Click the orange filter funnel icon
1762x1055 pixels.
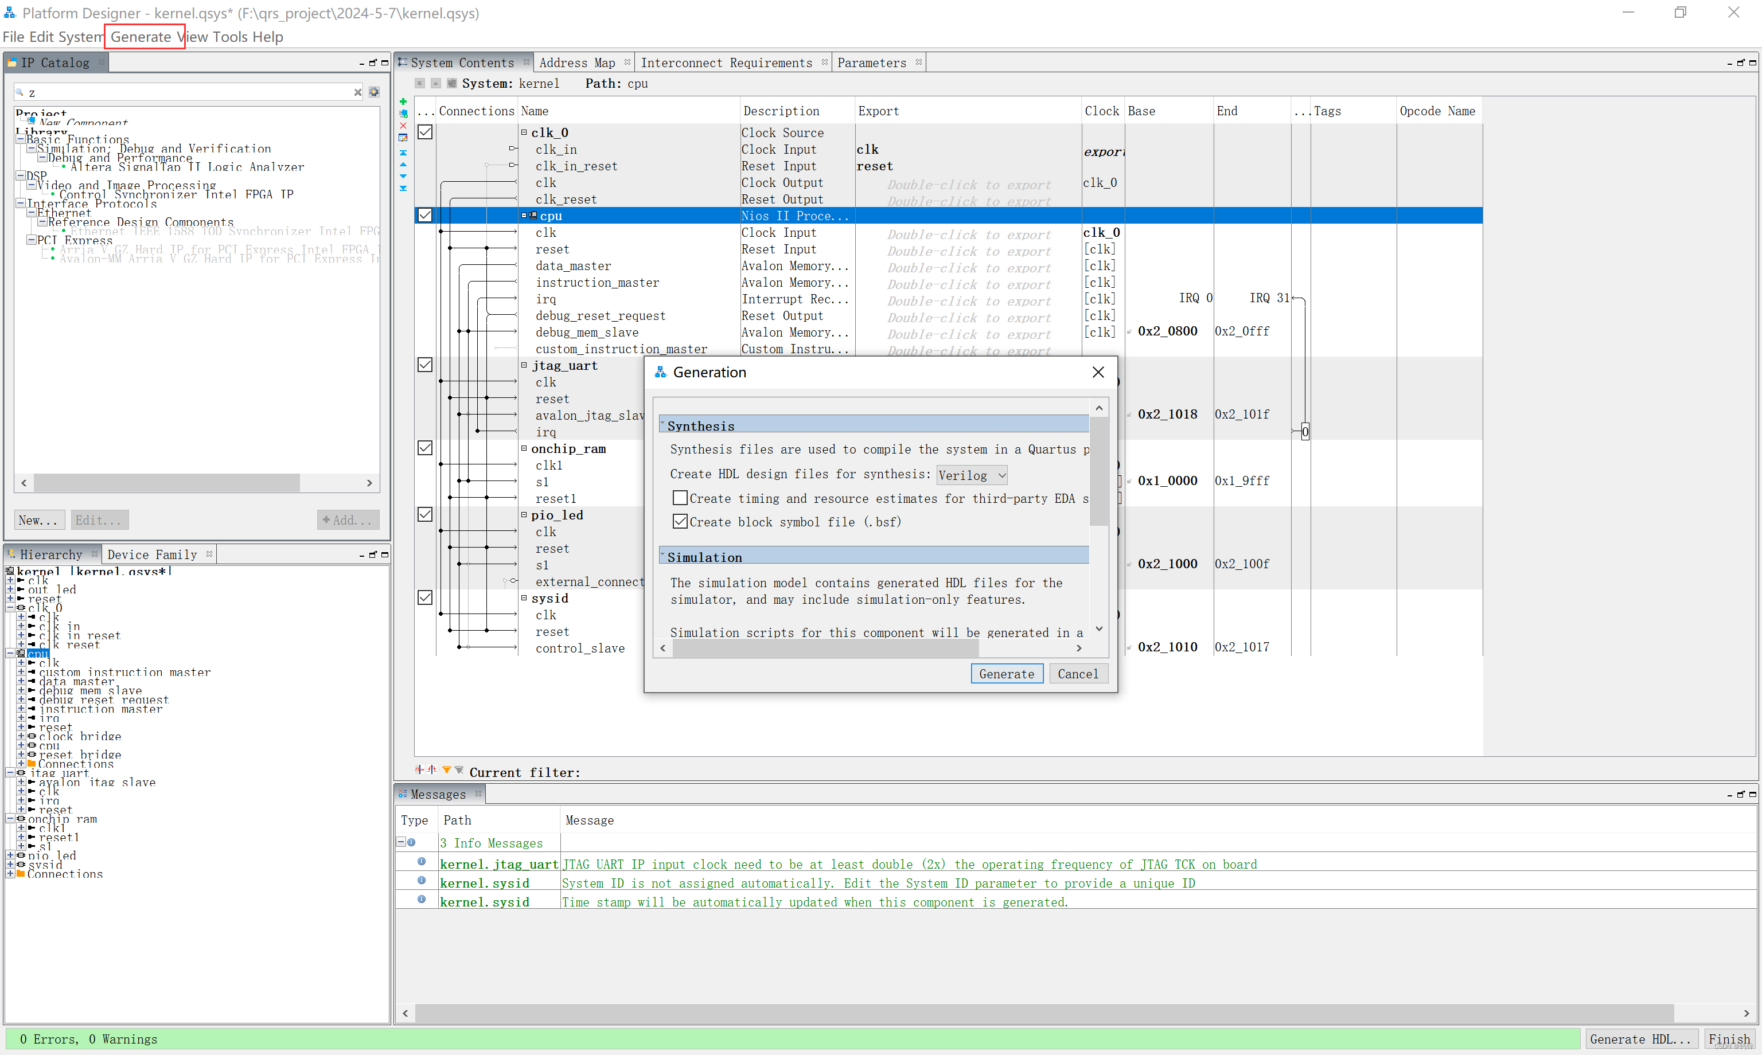pyautogui.click(x=447, y=770)
